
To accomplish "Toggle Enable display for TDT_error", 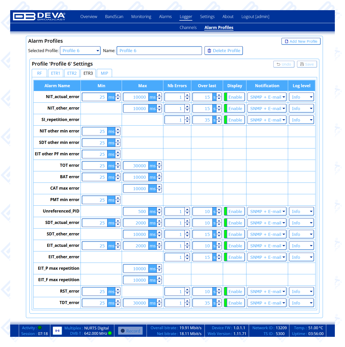I will tap(235, 303).
